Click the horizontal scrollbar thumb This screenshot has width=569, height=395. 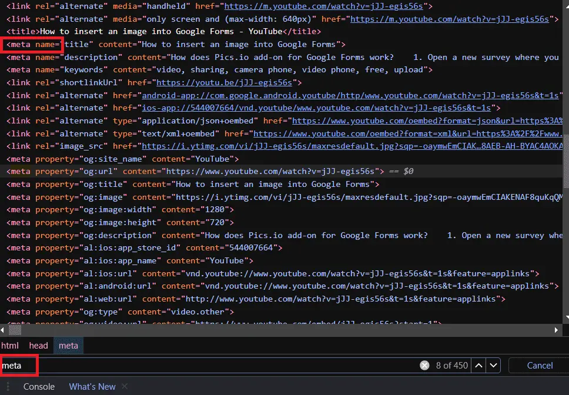tap(15, 330)
